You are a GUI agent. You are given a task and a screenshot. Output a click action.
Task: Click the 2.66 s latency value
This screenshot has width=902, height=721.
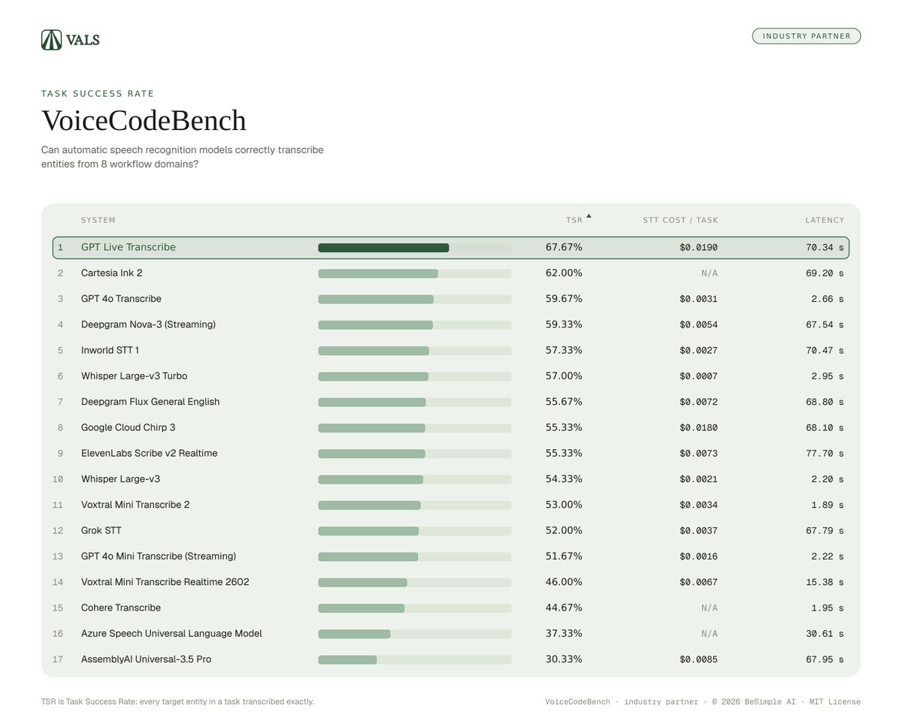click(x=828, y=299)
